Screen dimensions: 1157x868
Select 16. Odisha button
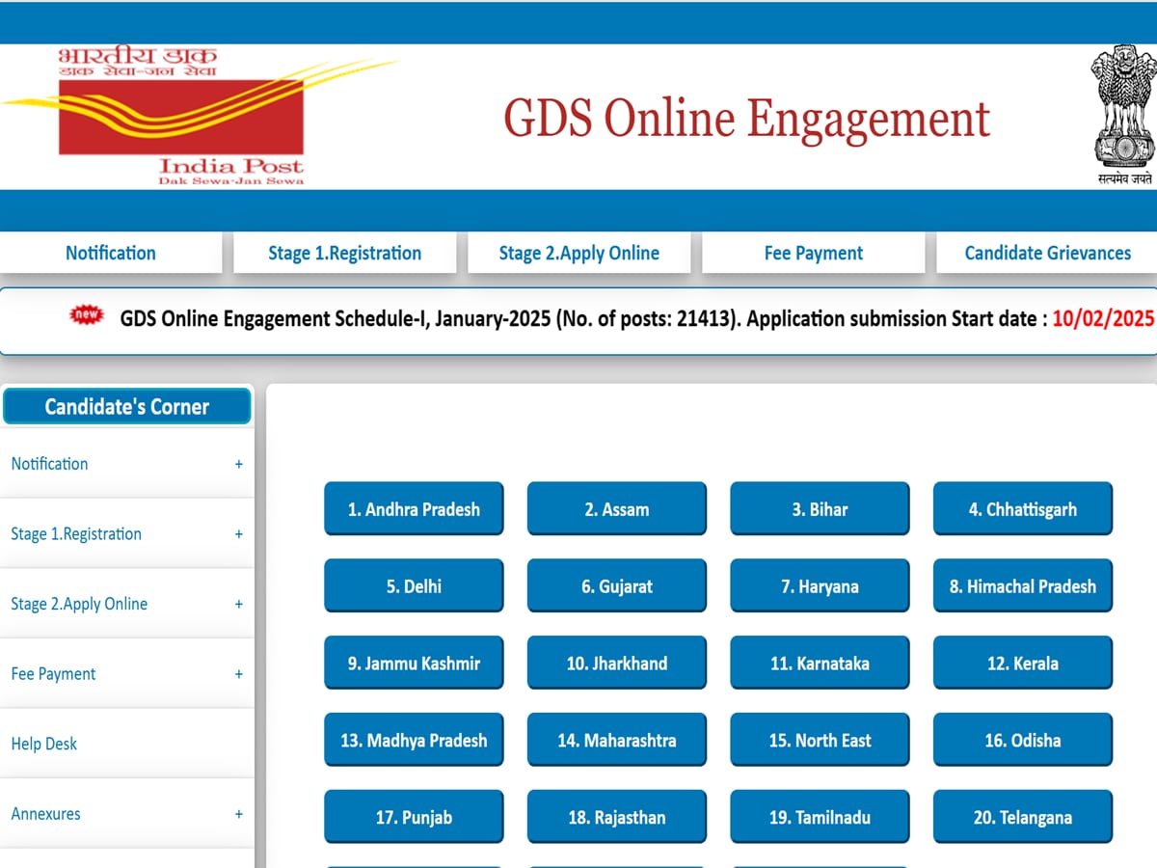pos(1023,740)
